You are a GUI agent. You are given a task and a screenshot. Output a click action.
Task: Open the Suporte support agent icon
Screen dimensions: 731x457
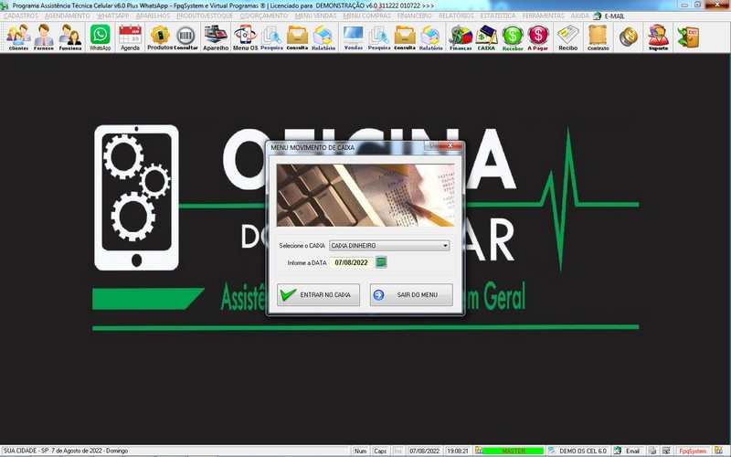click(658, 37)
